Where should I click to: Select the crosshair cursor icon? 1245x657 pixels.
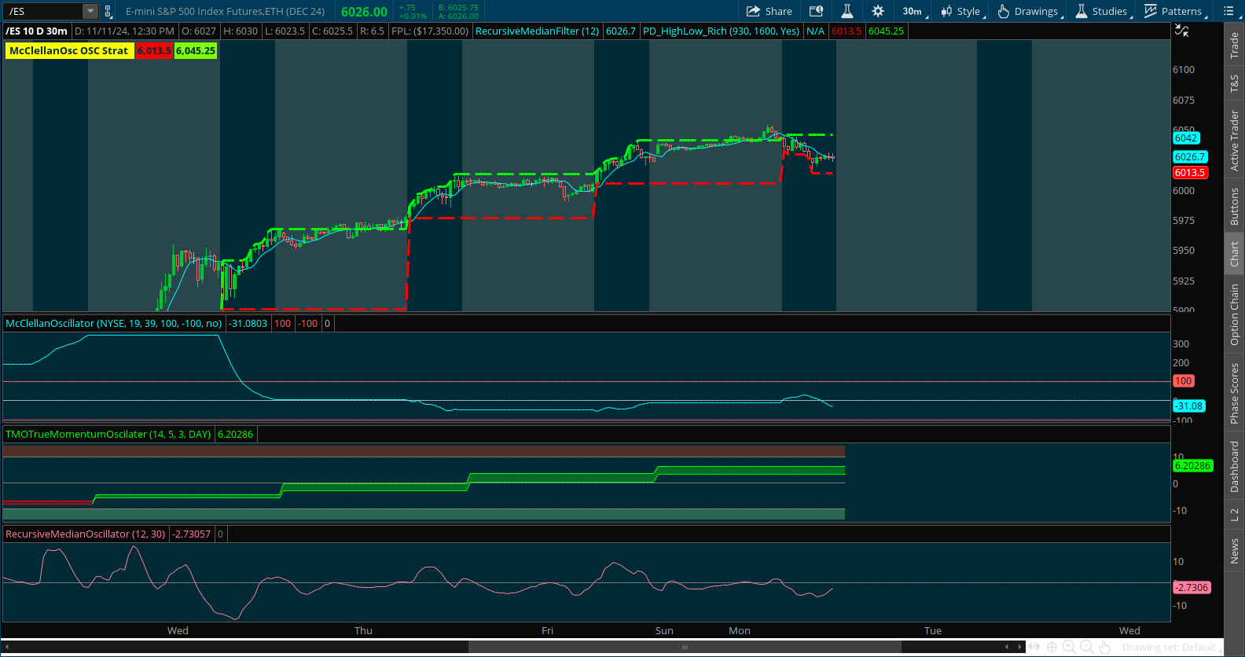(x=1052, y=647)
